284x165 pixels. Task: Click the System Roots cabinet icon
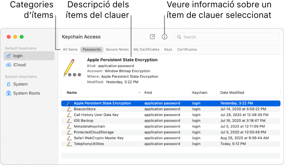pyautogui.click(x=9, y=93)
